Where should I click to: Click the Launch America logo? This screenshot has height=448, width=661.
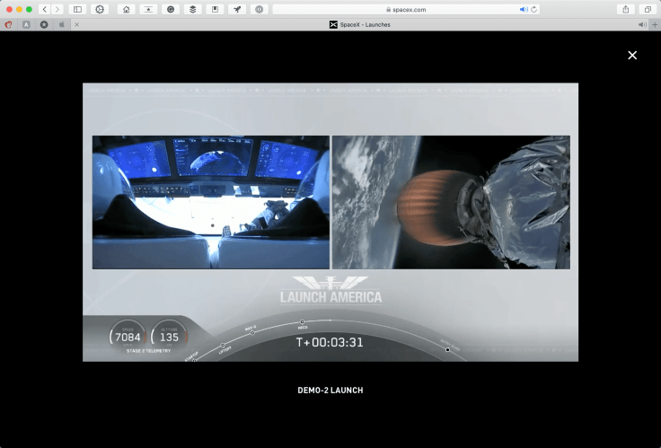coord(330,290)
